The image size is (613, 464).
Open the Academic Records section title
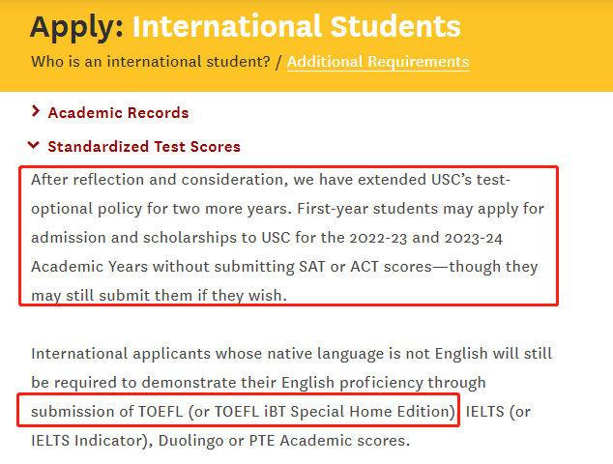click(x=118, y=112)
